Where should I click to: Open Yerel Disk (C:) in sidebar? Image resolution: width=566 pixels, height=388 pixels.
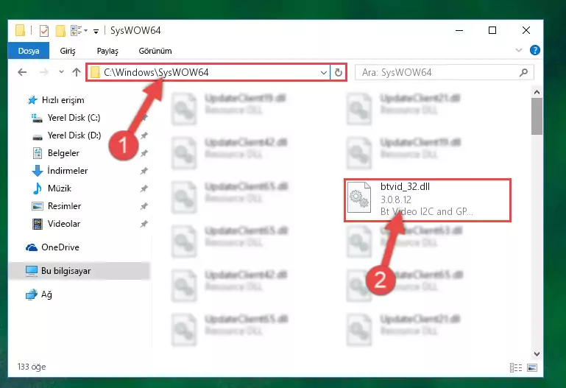tap(74, 118)
